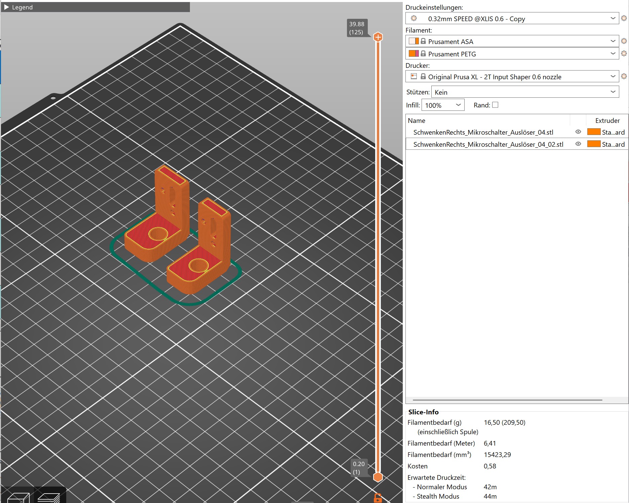Click the lock icon beside Original Prusa XL

[x=423, y=76]
